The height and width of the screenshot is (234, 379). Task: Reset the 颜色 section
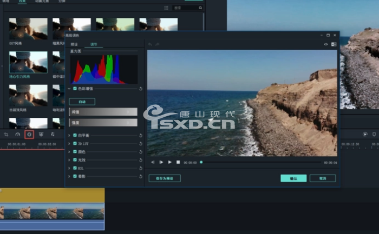tap(141, 152)
